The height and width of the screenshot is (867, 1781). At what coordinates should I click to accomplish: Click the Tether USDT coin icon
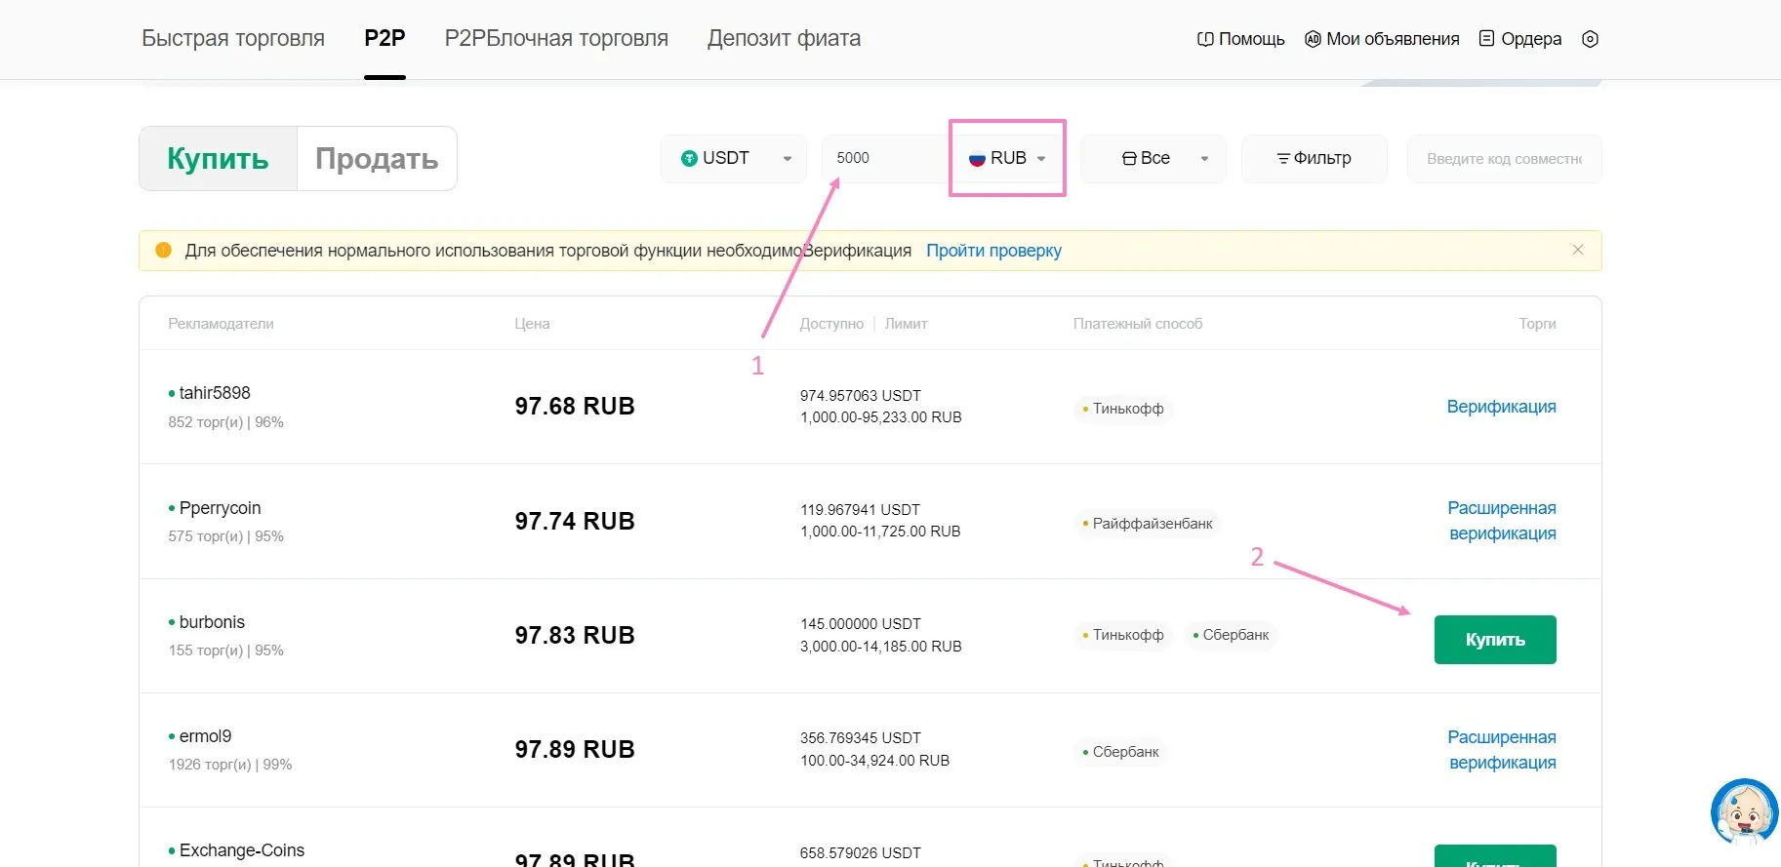pos(689,158)
